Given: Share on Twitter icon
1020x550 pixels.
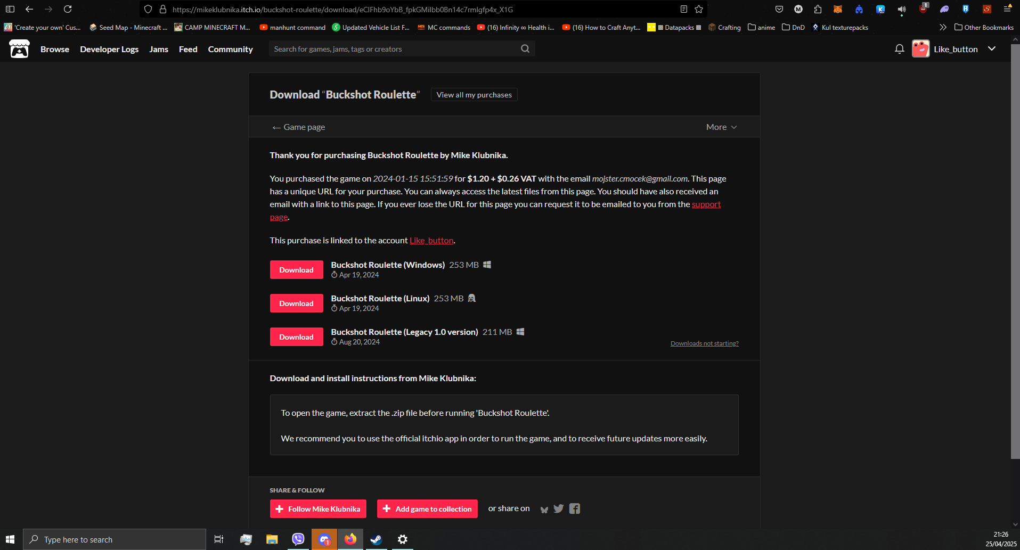Looking at the screenshot, I should click(x=558, y=508).
